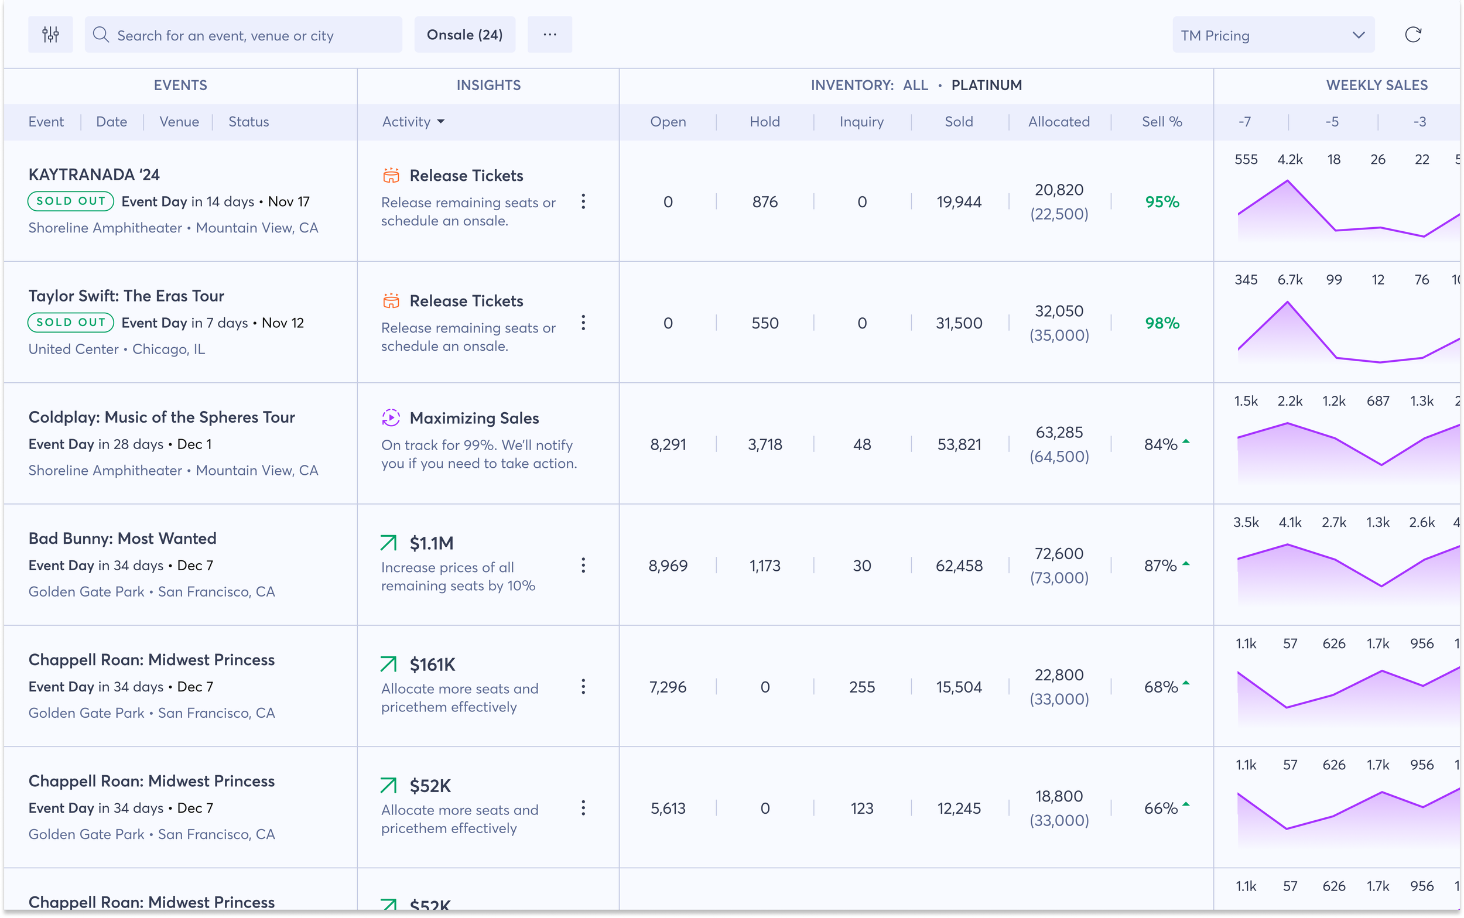Viewport: 1464px width, 918px height.
Task: Sort by Sell % column header
Action: (x=1162, y=121)
